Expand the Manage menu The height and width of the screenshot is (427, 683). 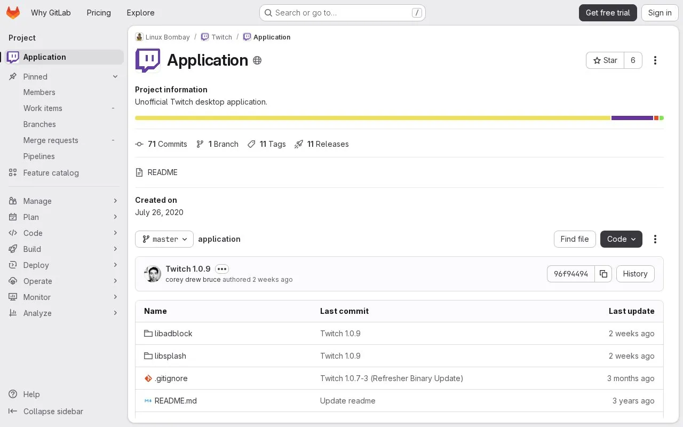pos(64,201)
